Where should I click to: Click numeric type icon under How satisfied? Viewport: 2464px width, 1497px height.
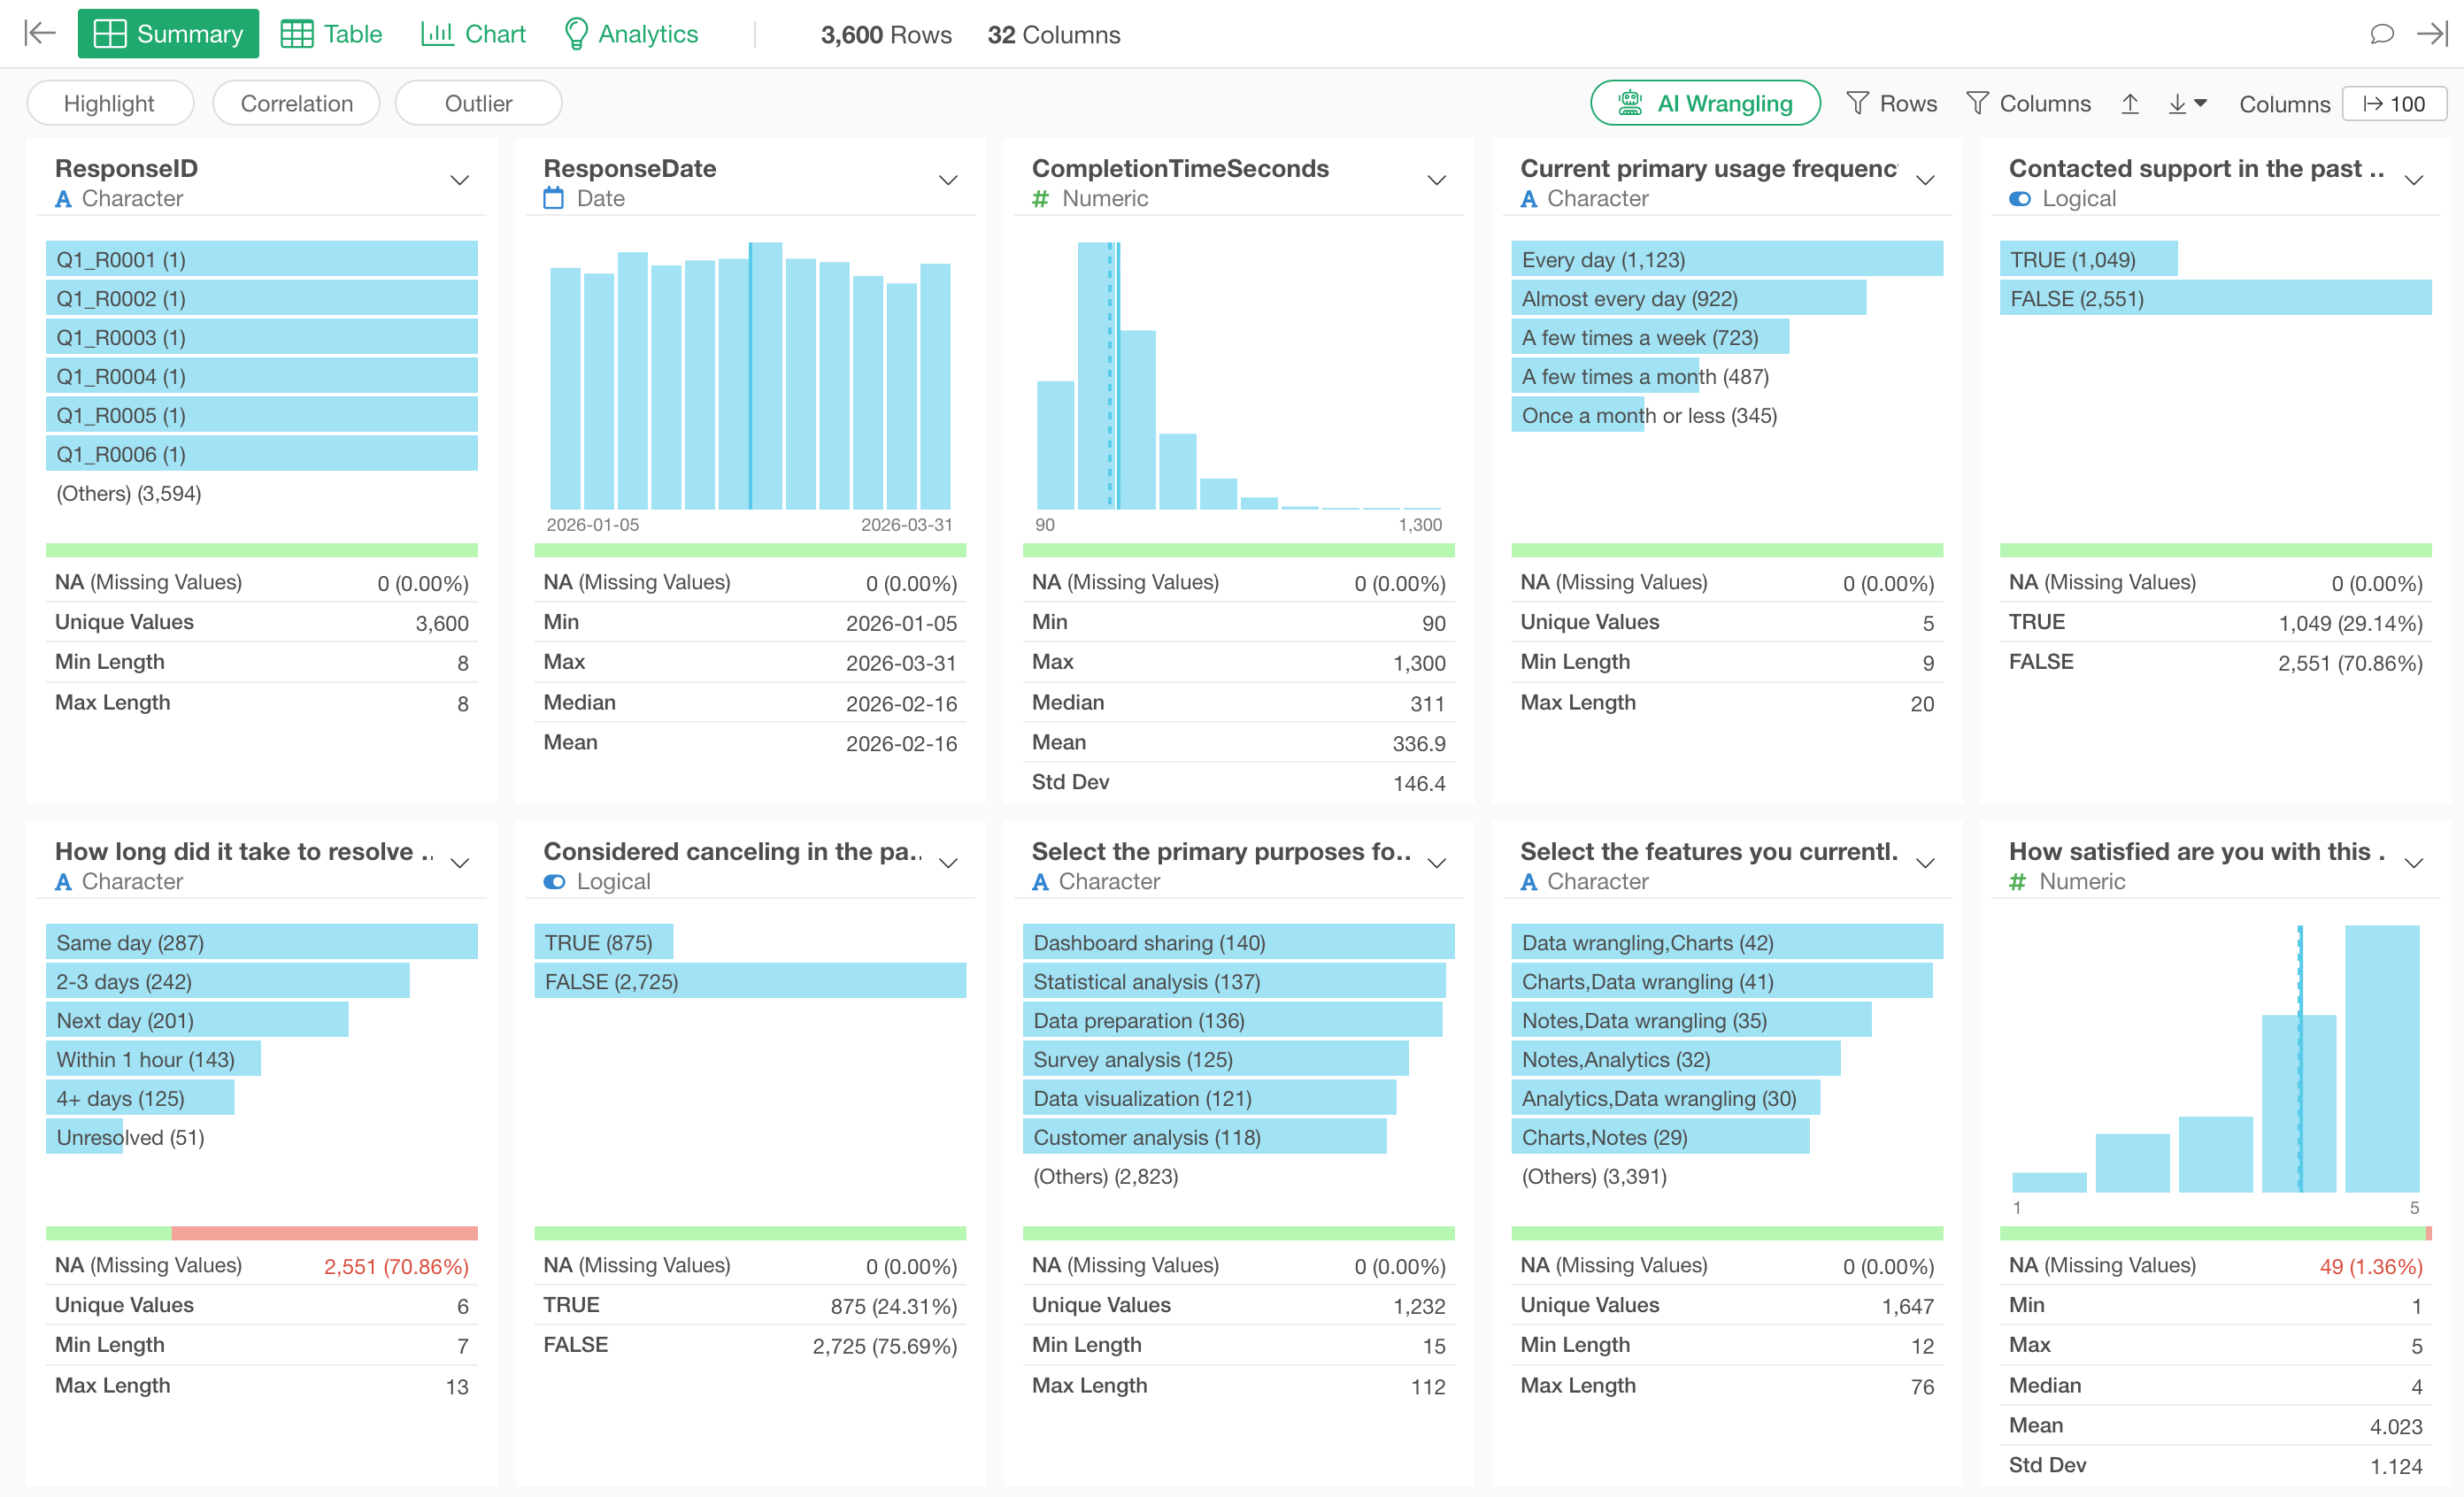coord(2017,881)
